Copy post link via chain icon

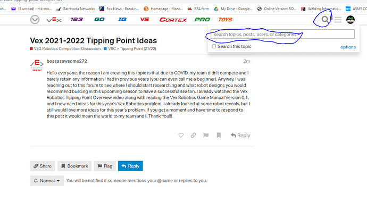point(193,135)
